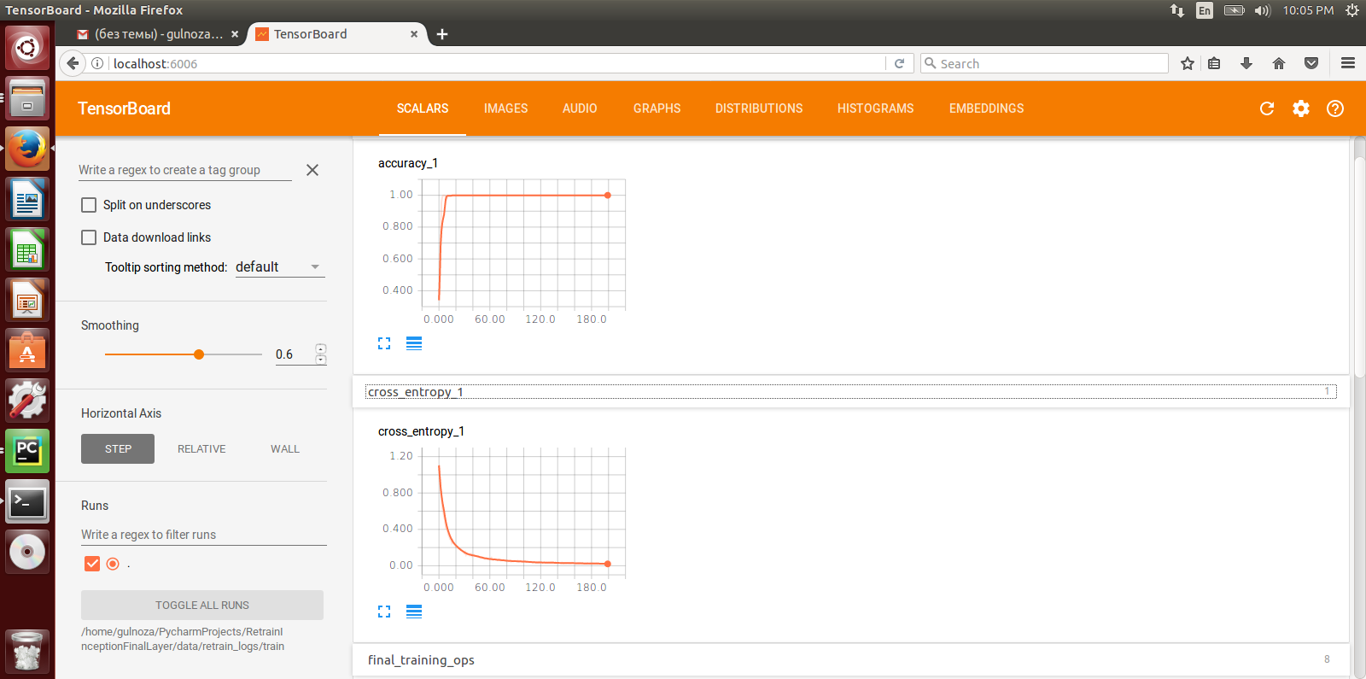
Task: Collapse the cross_entropy_1 tag group
Action: coord(851,392)
